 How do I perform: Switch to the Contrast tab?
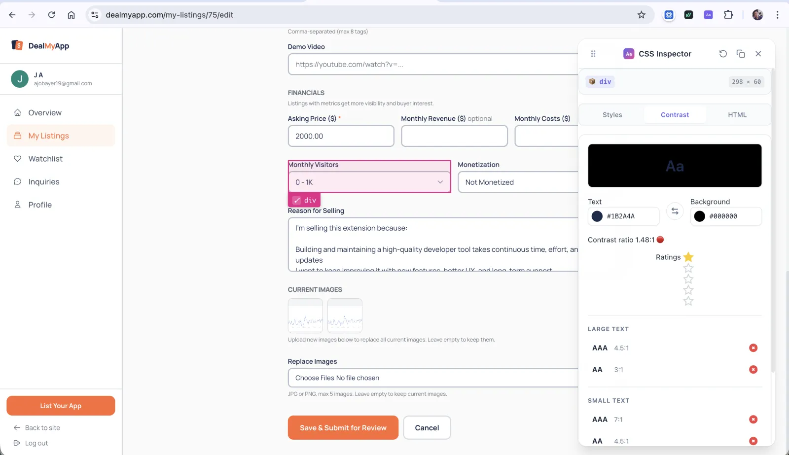point(675,114)
